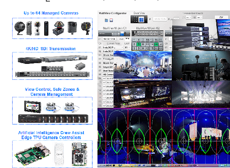Open the Unit dropdown for channel 01

pos(127,48)
